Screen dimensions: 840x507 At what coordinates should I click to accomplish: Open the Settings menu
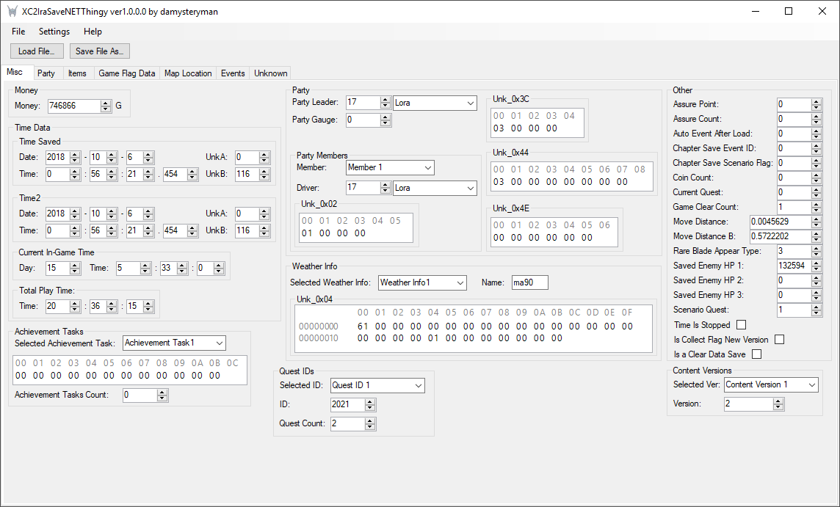coord(54,32)
